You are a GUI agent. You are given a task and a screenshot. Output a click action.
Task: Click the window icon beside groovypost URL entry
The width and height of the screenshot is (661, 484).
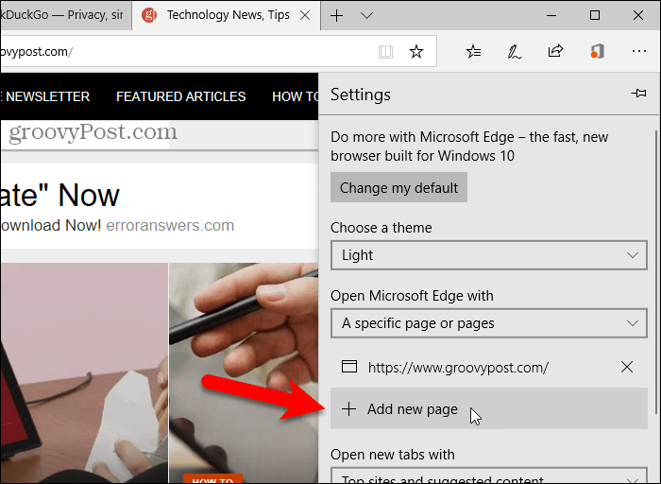[349, 366]
